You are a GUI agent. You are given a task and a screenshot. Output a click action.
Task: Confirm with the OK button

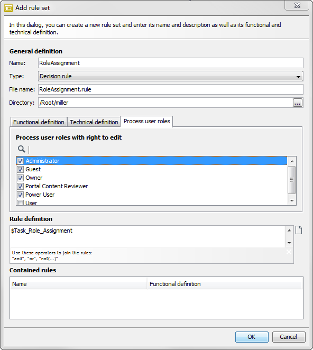click(x=252, y=337)
